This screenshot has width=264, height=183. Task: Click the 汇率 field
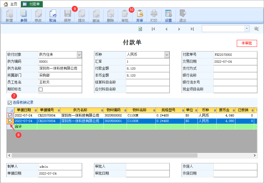pos(147,62)
